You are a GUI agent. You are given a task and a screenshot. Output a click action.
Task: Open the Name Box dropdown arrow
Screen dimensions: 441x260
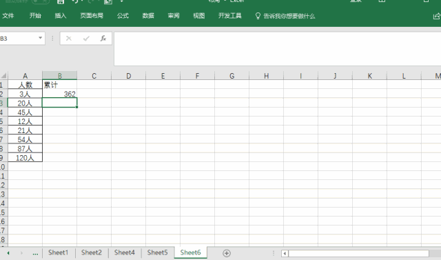40,38
